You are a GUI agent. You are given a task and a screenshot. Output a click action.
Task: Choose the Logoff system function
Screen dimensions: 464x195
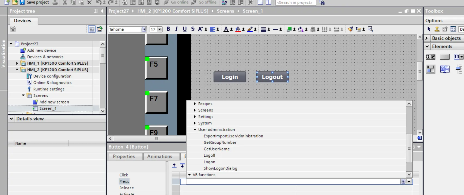pos(209,155)
